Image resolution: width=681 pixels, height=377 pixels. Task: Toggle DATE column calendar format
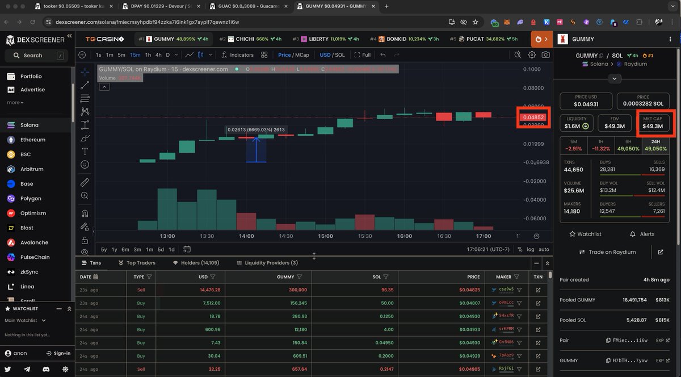[95, 277]
